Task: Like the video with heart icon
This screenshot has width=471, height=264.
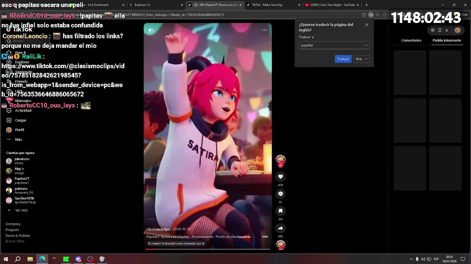Action: point(280,177)
